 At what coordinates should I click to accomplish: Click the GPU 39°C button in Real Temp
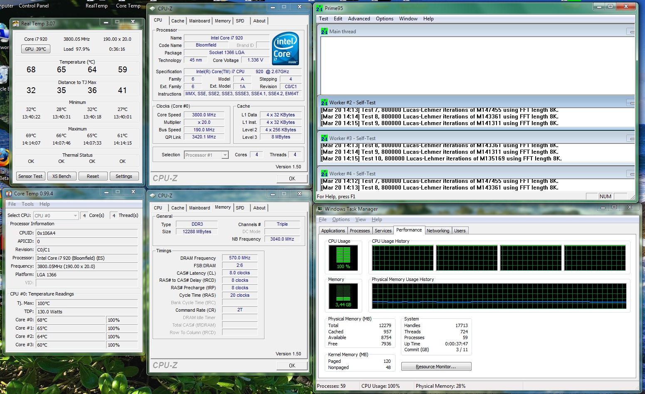pos(35,49)
